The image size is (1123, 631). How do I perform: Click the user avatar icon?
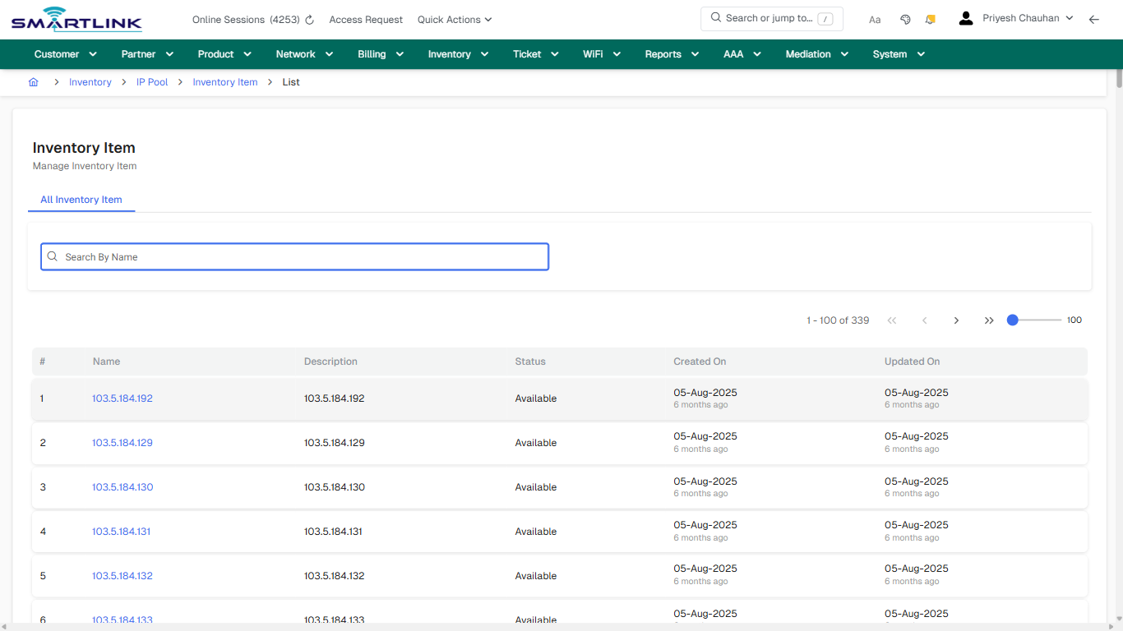[965, 17]
